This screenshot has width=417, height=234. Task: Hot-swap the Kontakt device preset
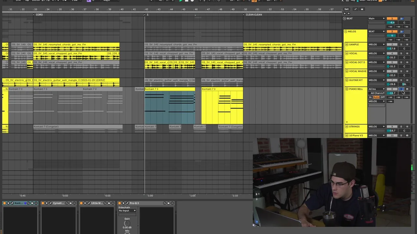(x=28, y=203)
